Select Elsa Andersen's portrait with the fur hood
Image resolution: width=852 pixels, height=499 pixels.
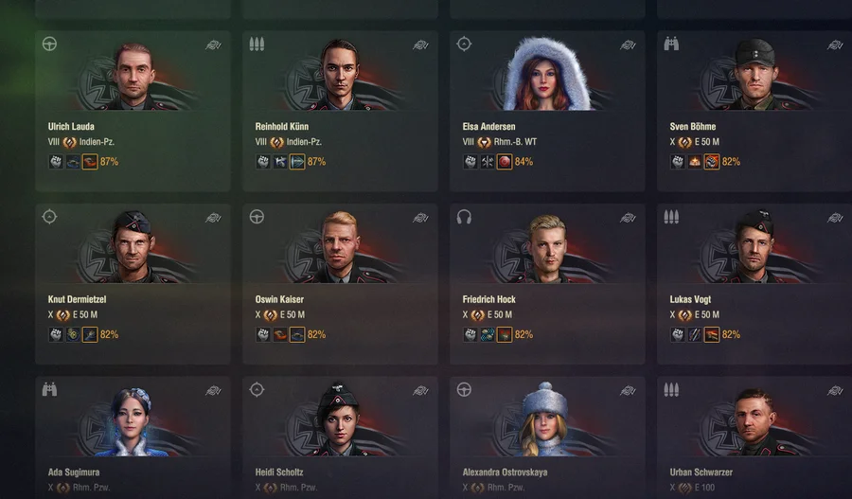click(545, 75)
